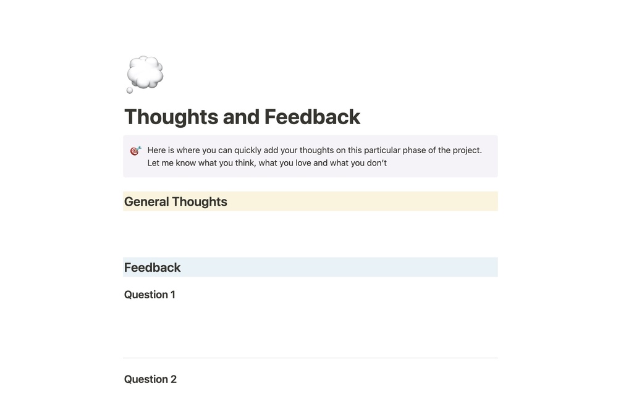Select the General Thoughts heading
621x399 pixels.
(175, 202)
